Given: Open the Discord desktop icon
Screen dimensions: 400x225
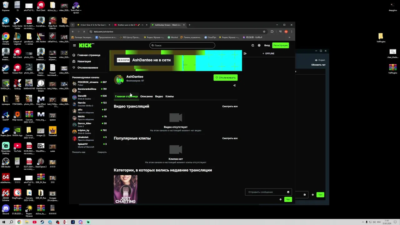Looking at the screenshot, I should 6,209.
